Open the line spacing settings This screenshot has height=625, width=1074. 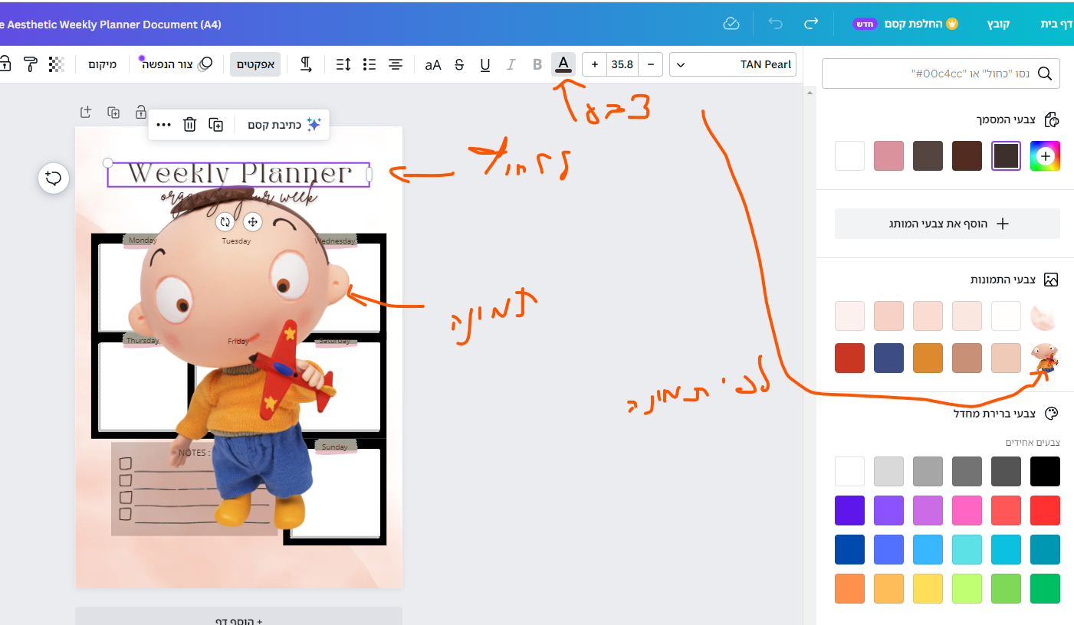(343, 64)
